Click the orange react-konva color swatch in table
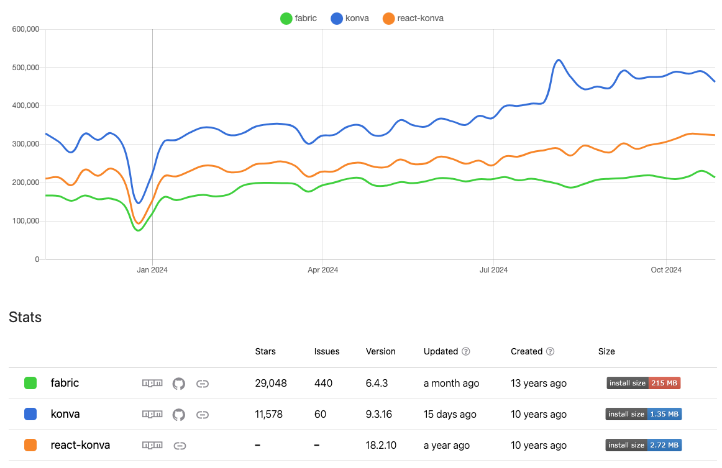Image resolution: width=722 pixels, height=468 pixels. point(30,445)
